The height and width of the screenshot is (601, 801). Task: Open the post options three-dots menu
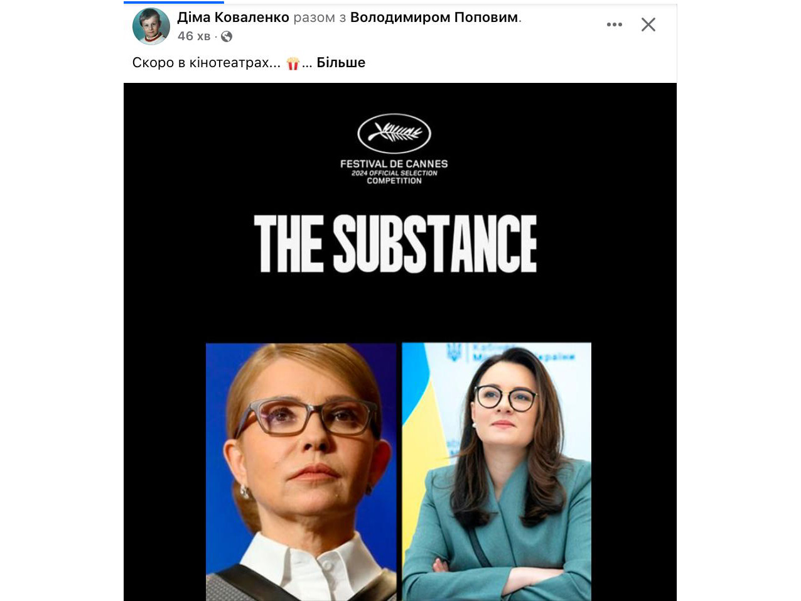click(x=614, y=24)
